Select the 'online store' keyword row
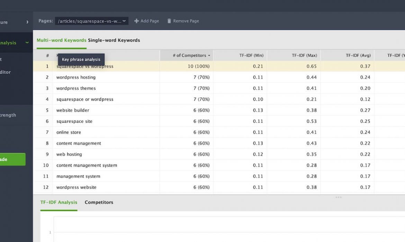 219,132
